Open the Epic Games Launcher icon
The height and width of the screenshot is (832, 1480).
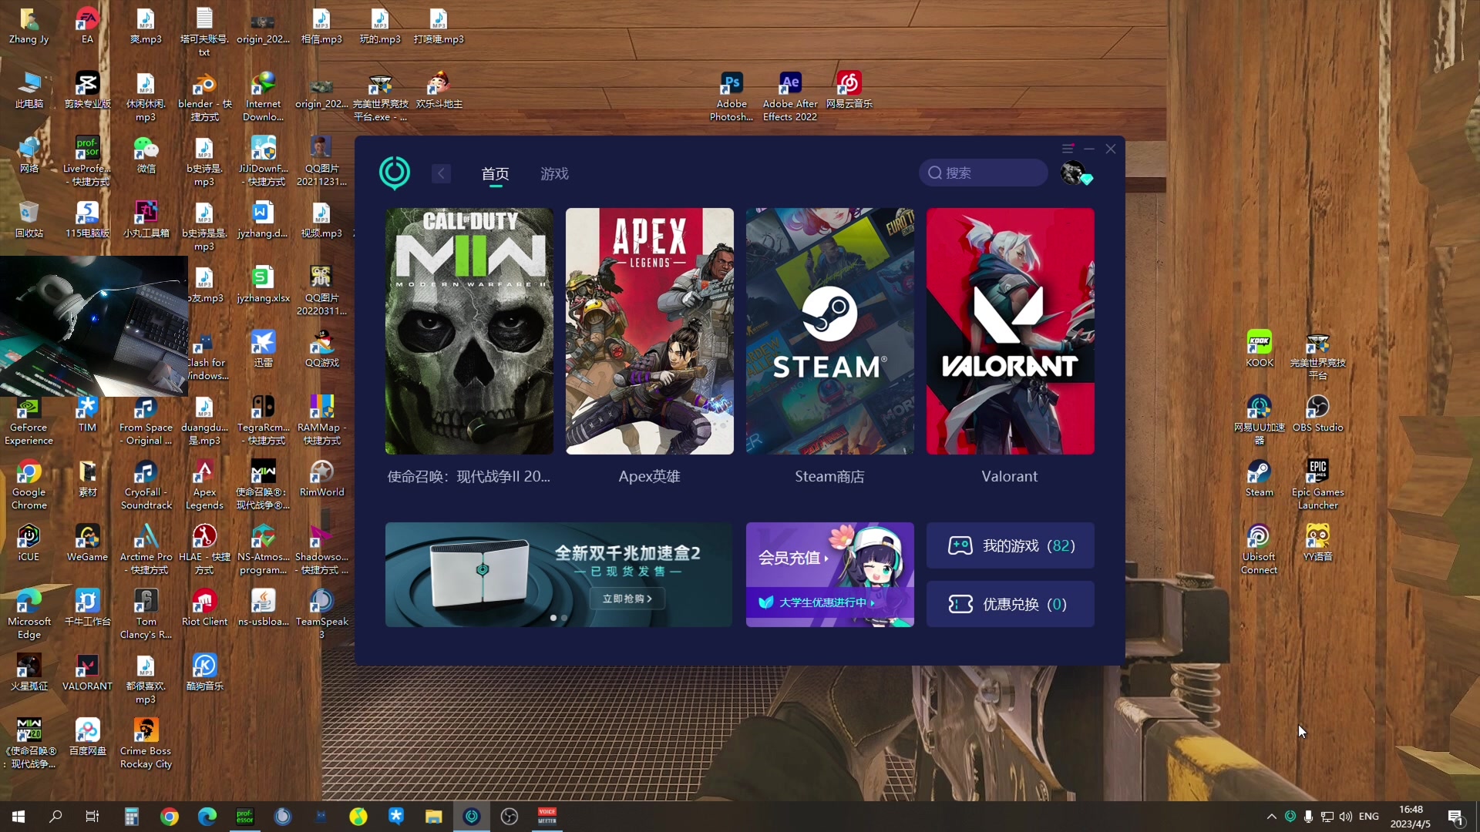(1317, 485)
